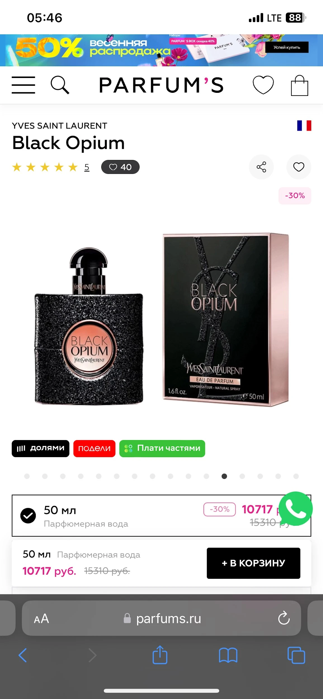Viewport: 323px width, 699px height.
Task: Tap Safari share icon
Action: click(x=160, y=655)
